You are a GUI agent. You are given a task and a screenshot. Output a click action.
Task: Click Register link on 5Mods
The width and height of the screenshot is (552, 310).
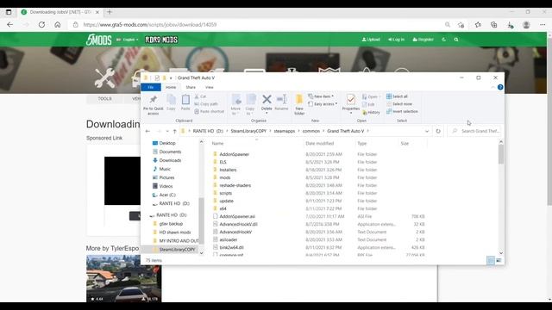[x=423, y=40]
